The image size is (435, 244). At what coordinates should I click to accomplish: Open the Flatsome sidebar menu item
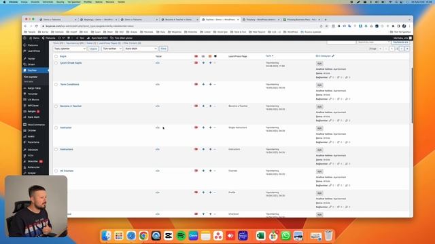click(33, 45)
